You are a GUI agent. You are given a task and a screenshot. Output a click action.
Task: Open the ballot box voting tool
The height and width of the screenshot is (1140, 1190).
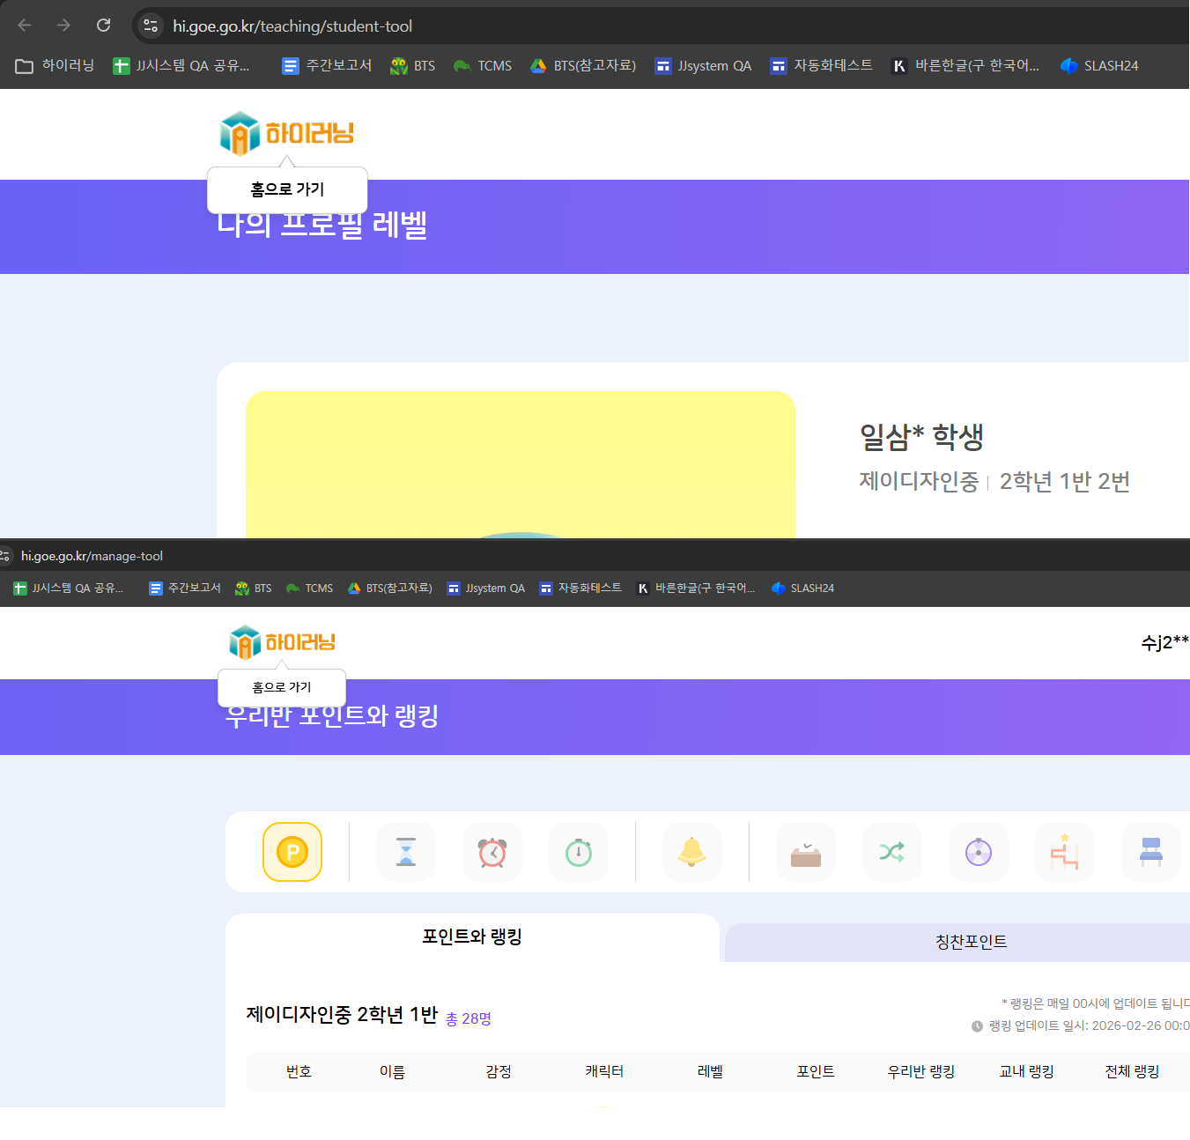tap(806, 852)
